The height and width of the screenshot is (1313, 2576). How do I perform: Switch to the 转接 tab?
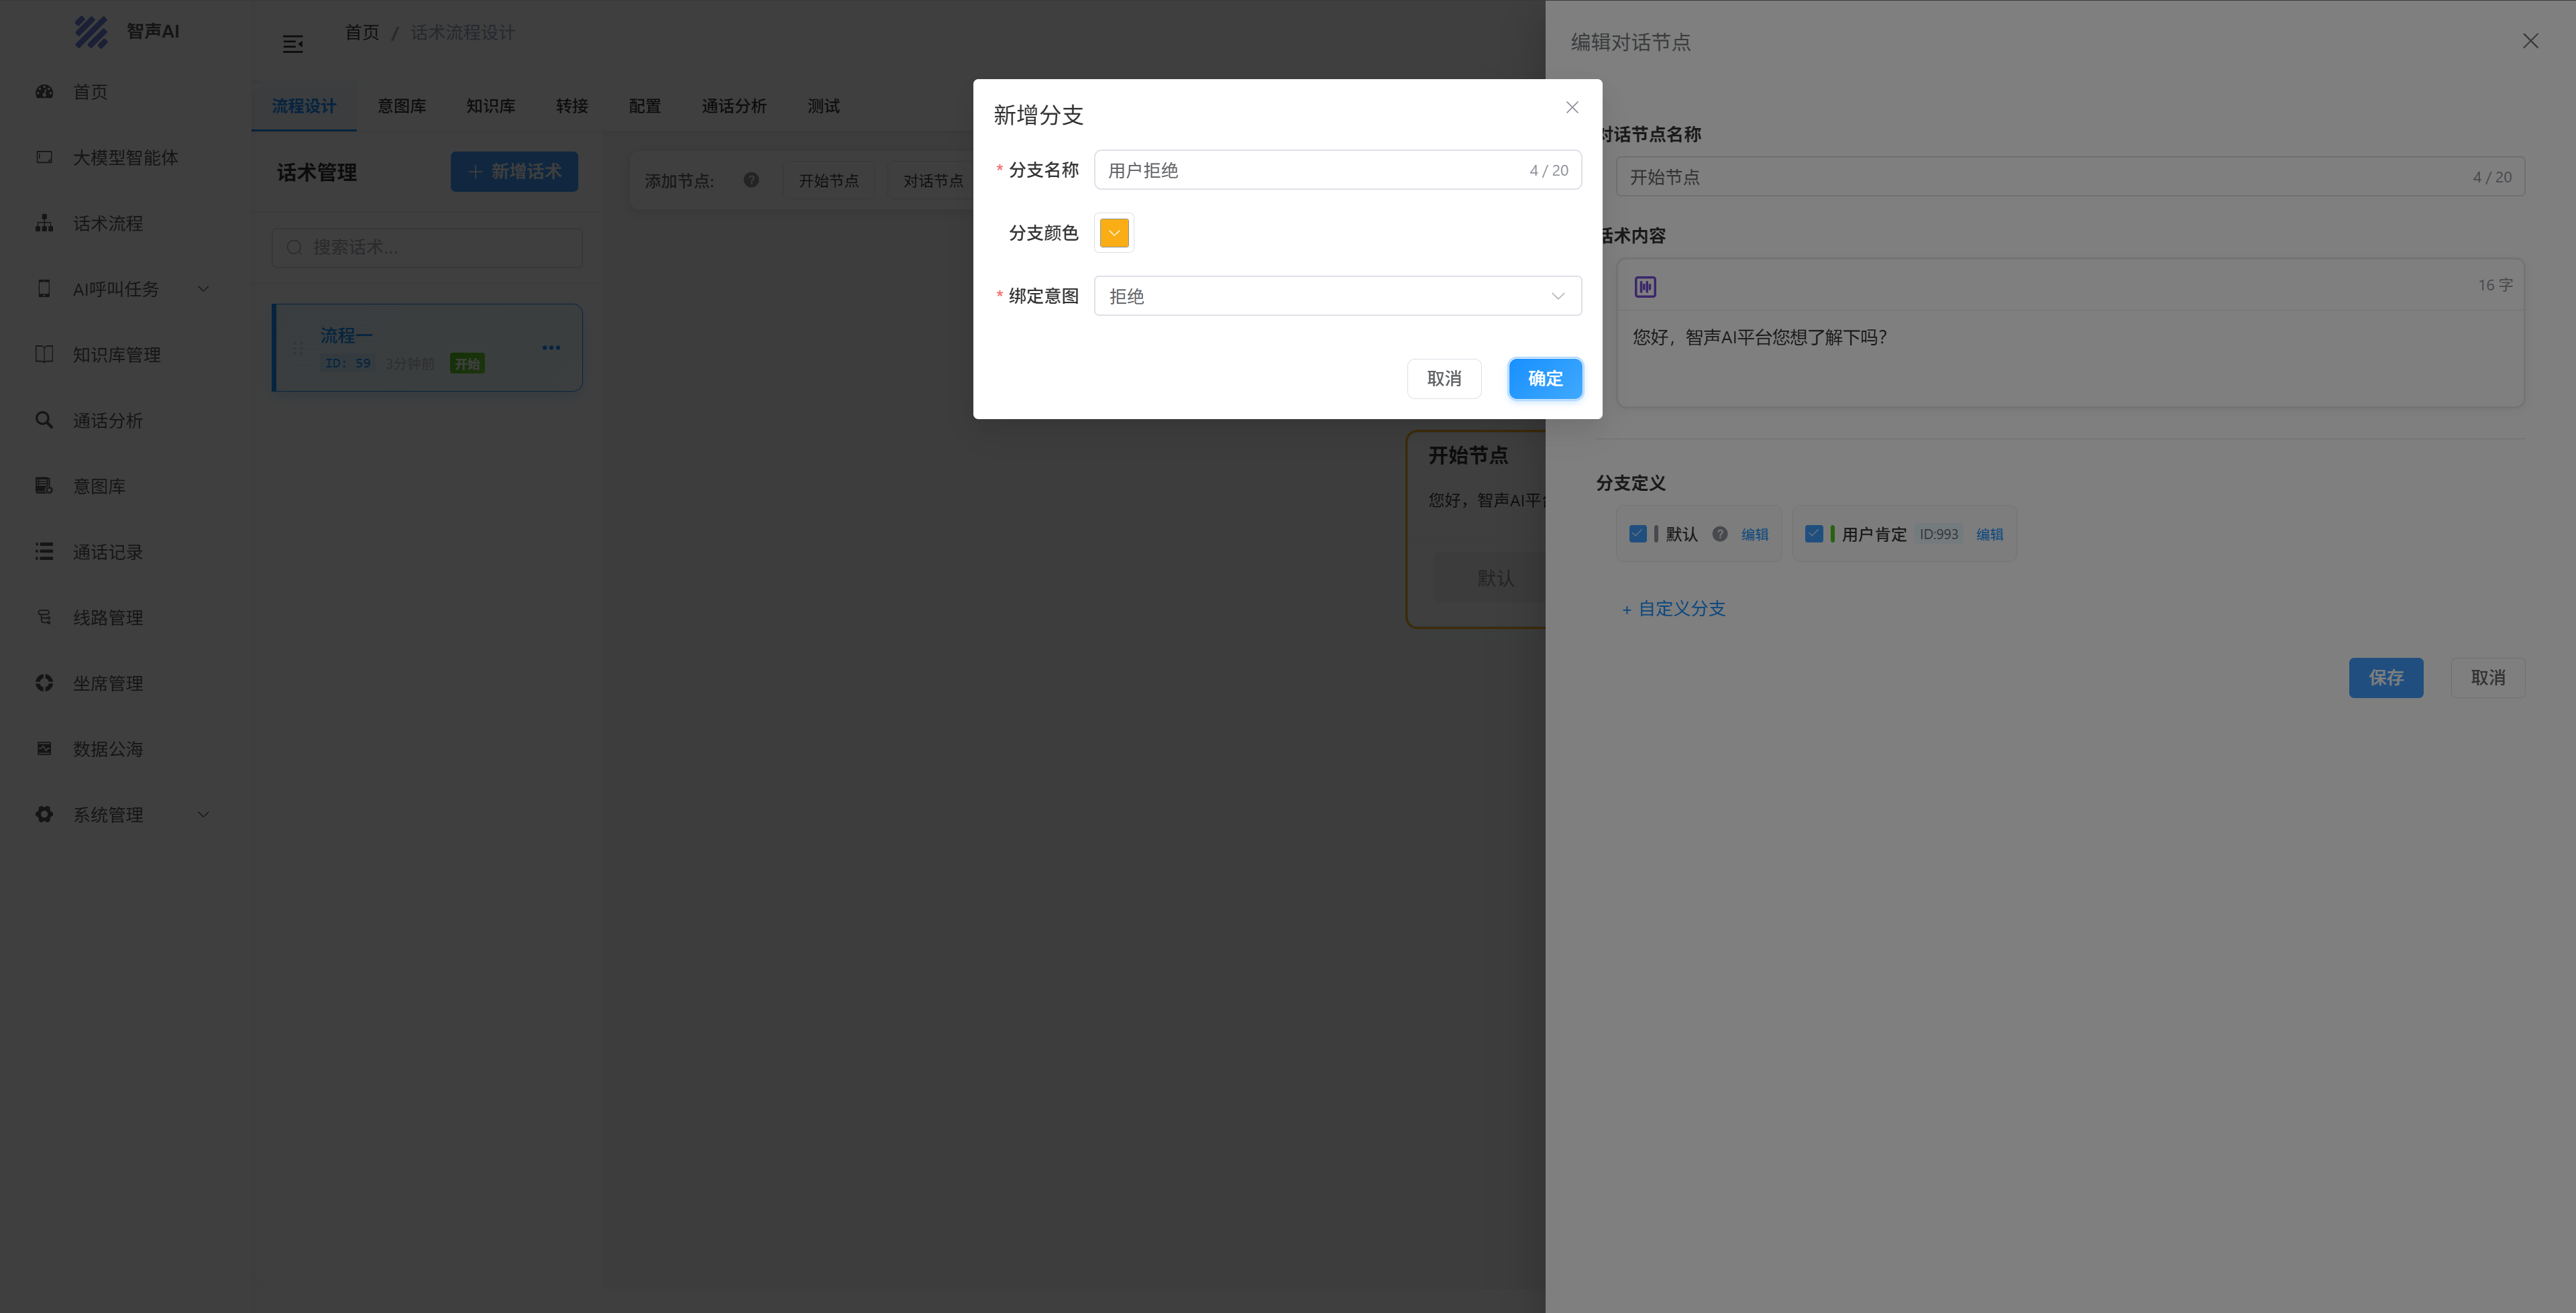pos(572,106)
